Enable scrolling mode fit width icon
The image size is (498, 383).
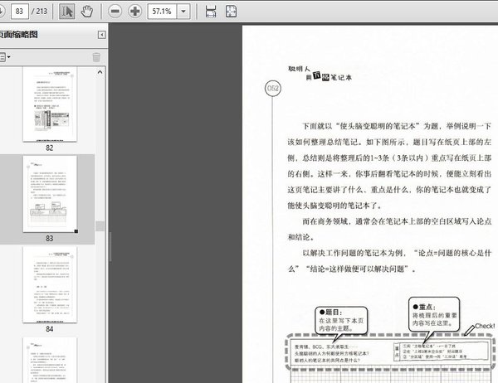click(x=211, y=12)
